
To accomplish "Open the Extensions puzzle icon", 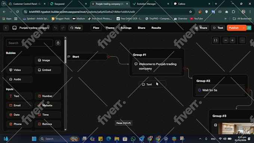I will click(233, 12).
